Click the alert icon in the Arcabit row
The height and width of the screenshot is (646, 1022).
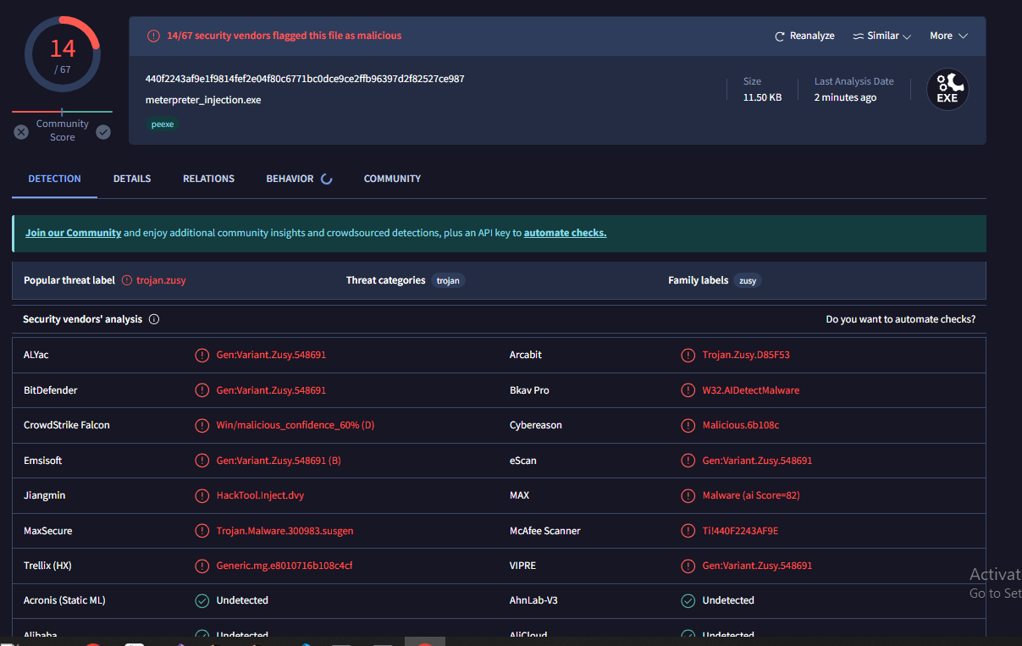(688, 355)
